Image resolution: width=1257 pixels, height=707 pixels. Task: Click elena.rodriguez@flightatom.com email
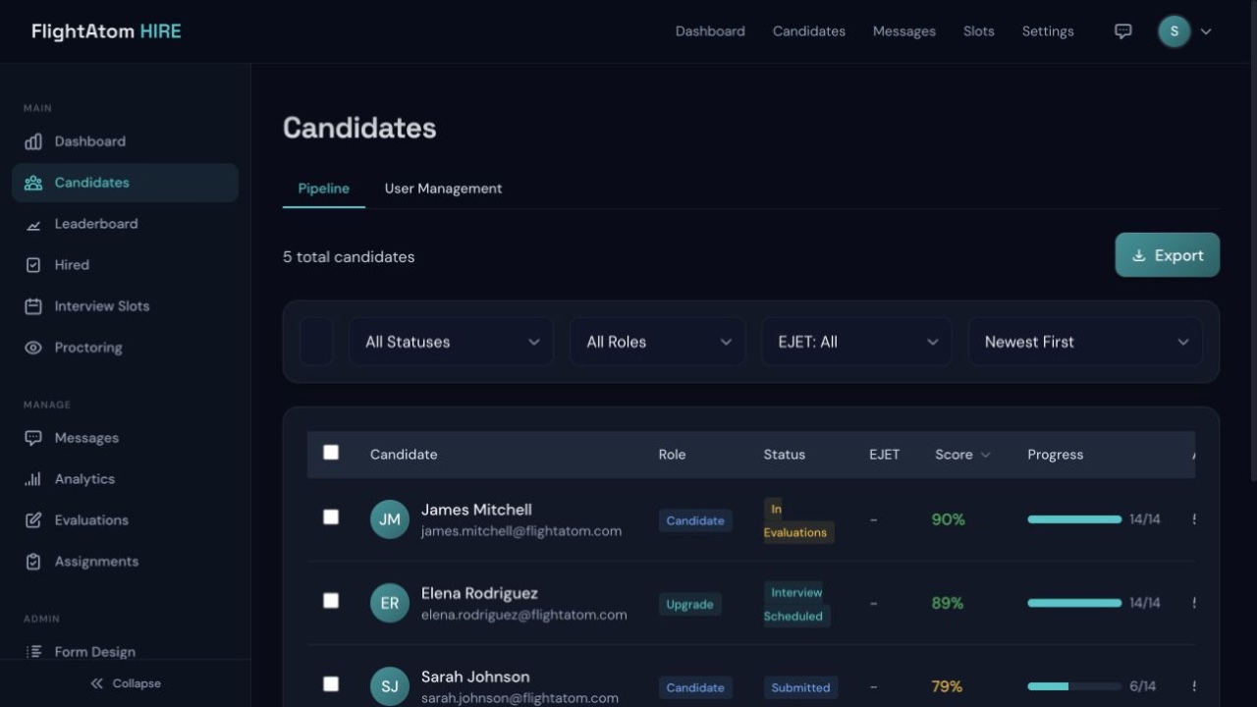pos(524,615)
